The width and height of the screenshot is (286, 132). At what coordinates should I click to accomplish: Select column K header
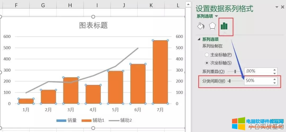(x=151, y=5)
